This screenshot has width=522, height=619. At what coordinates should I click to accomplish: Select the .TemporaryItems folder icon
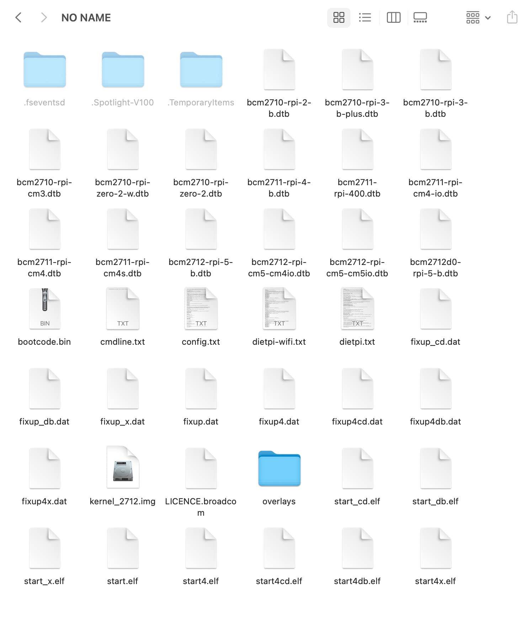[x=201, y=70]
